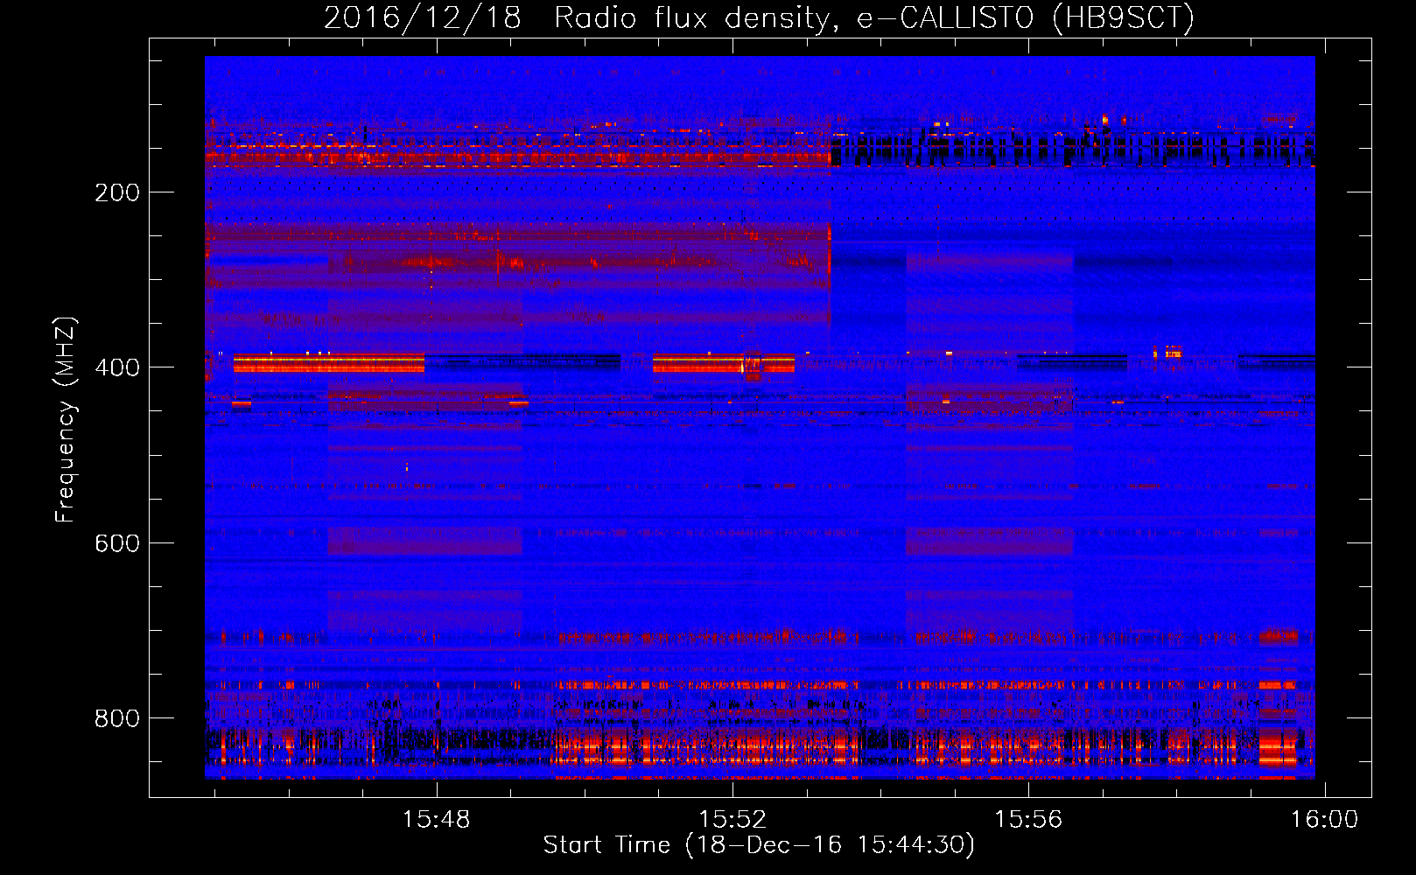Click the '400' frequency tick label
The image size is (1416, 875).
click(117, 367)
